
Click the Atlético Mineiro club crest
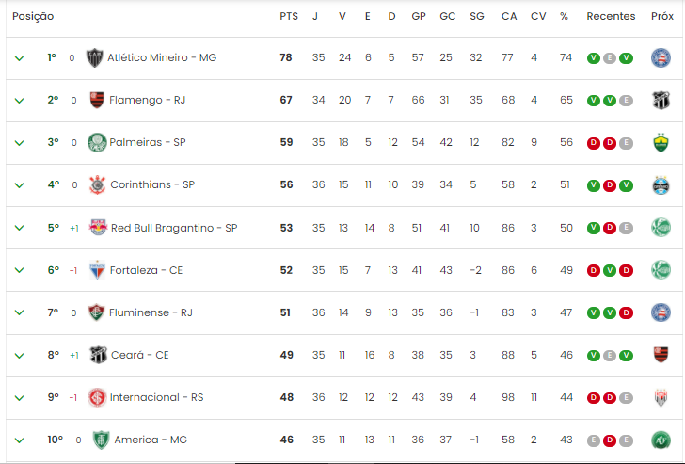[x=94, y=57]
